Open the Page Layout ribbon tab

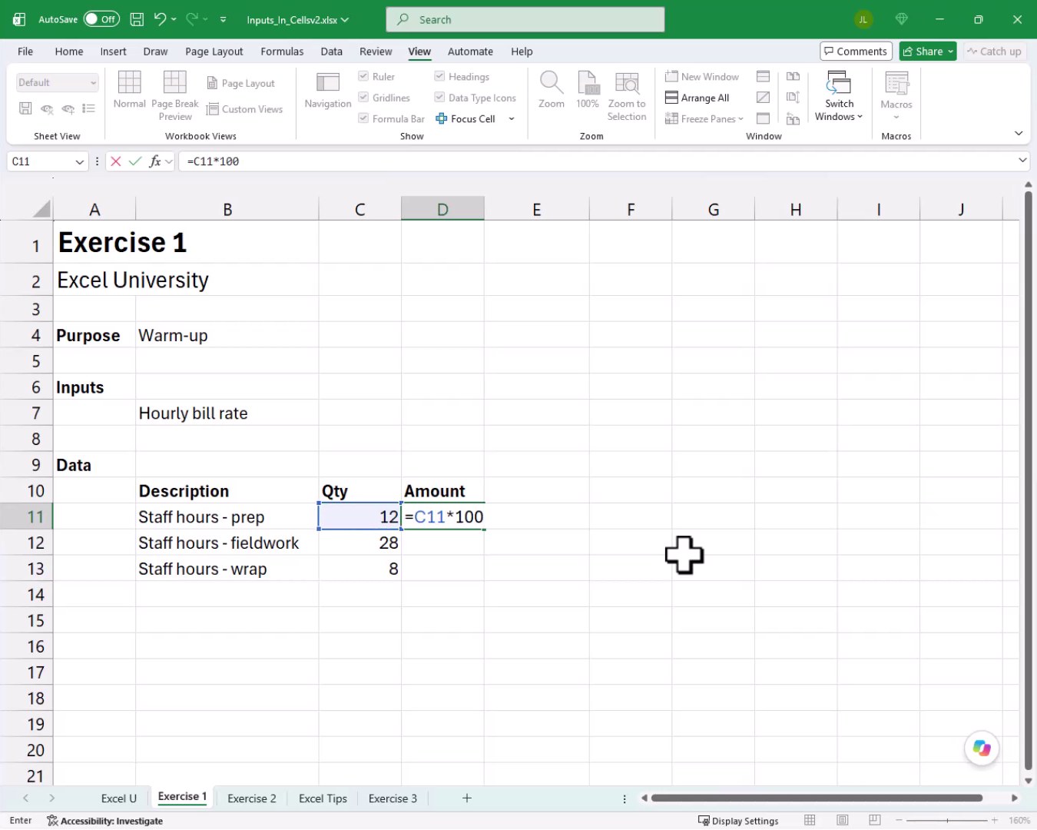(214, 51)
